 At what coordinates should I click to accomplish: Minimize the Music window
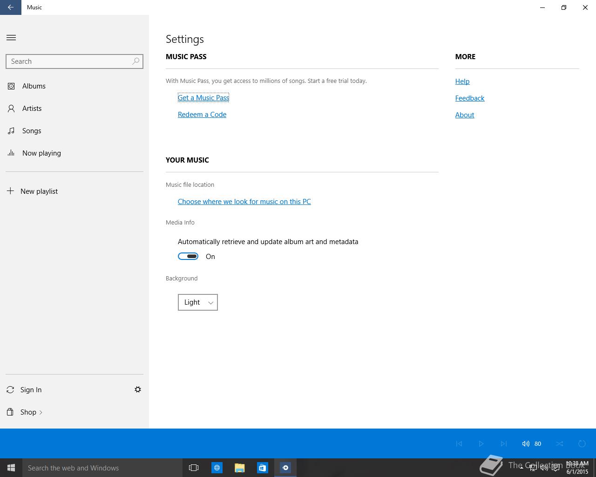point(542,7)
